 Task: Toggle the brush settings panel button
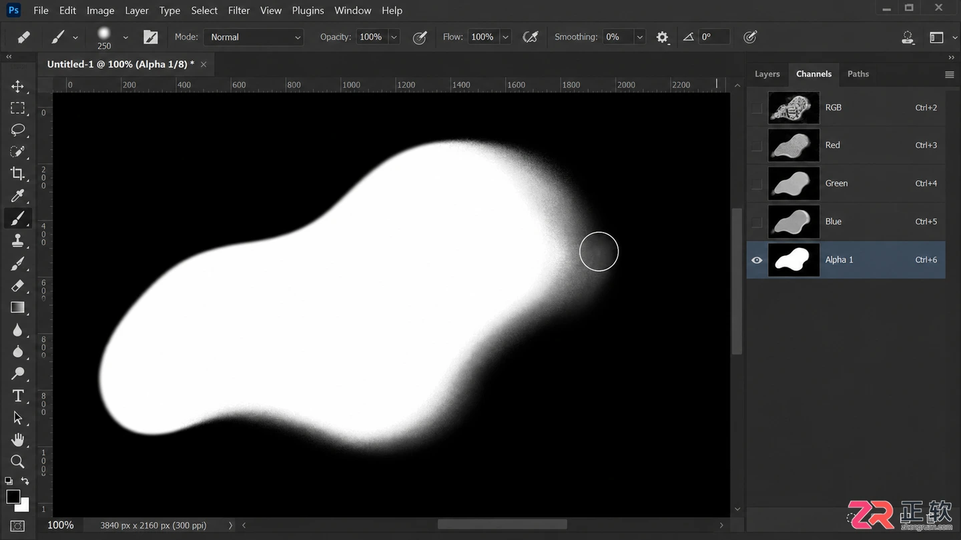coord(151,37)
